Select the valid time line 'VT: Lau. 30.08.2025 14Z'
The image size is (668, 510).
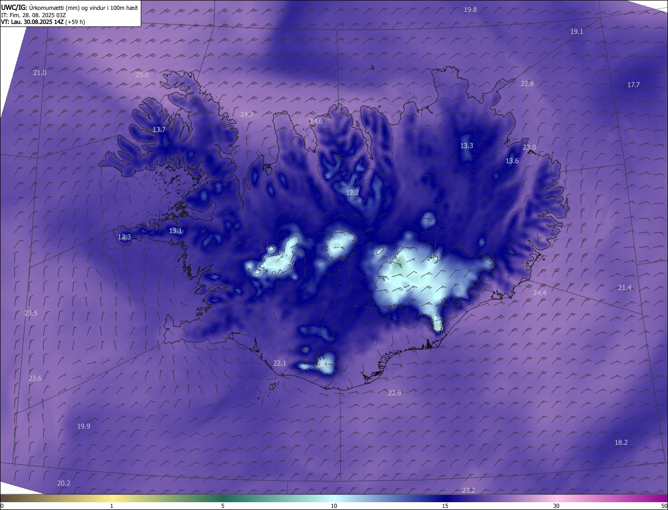33,22
